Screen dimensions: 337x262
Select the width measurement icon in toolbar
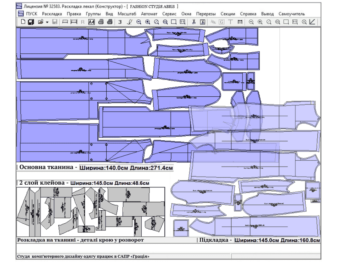pos(240,22)
